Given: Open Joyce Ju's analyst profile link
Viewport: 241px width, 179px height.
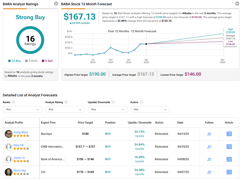Looking at the screenshot, I should (19, 158).
